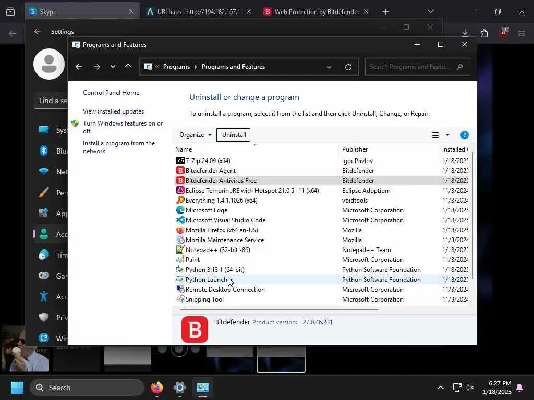Go back in Programs and Features window

coord(79,67)
